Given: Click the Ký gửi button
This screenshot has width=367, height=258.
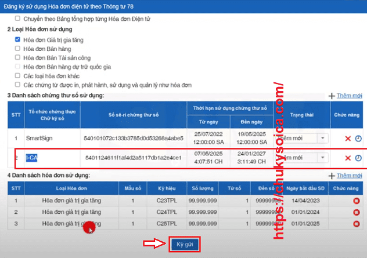Looking at the screenshot, I should [x=185, y=245].
